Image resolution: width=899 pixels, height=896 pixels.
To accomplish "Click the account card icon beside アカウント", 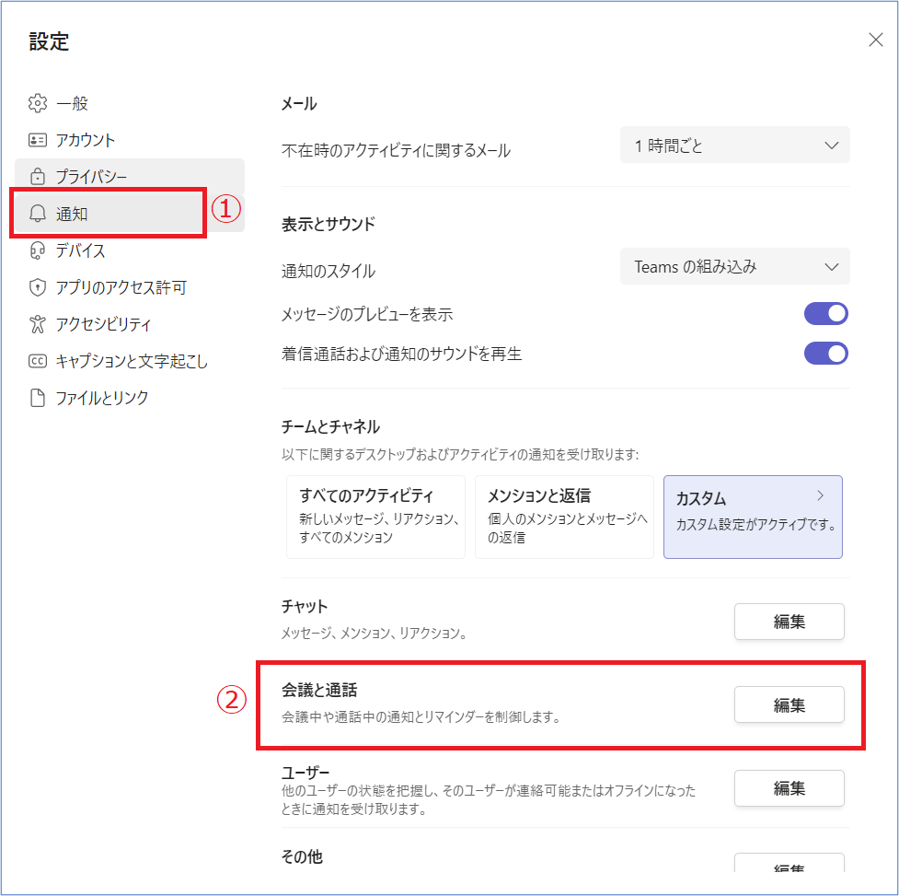I will (x=38, y=140).
